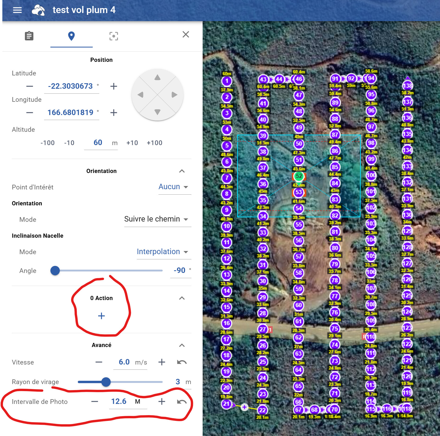
Task: Add a new action with plus icon
Action: pos(101,316)
